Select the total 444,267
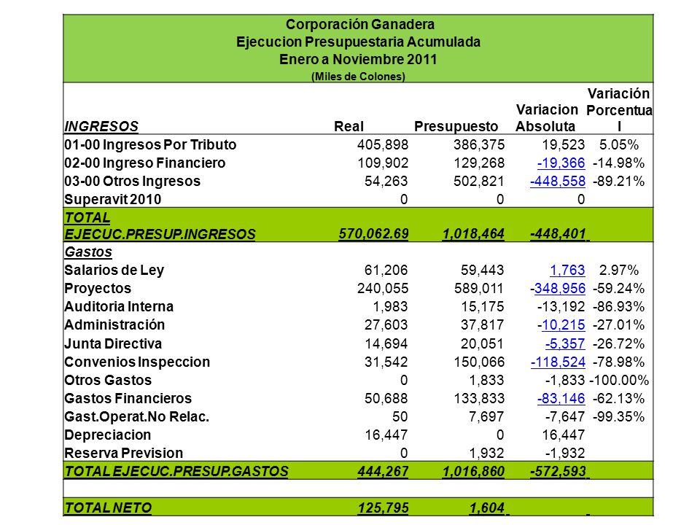700x525 pixels. pyautogui.click(x=383, y=471)
